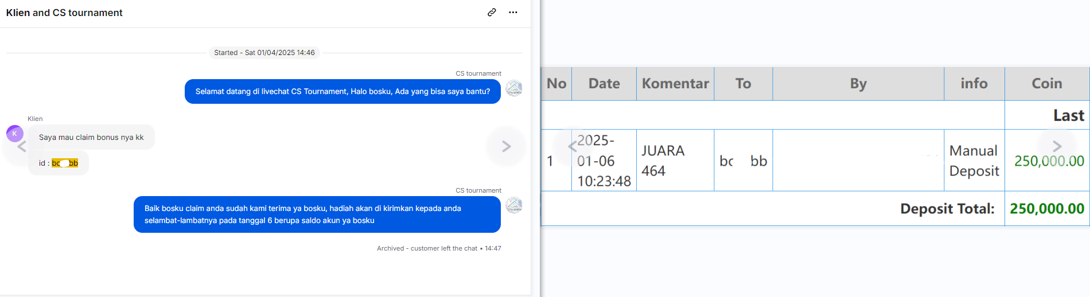This screenshot has width=1090, height=297.
Task: Click the row number 1 cell
Action: click(556, 161)
